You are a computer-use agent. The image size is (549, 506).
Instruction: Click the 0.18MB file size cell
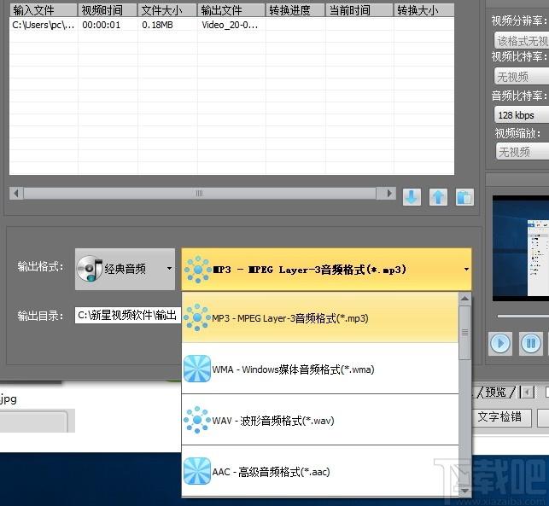click(167, 25)
